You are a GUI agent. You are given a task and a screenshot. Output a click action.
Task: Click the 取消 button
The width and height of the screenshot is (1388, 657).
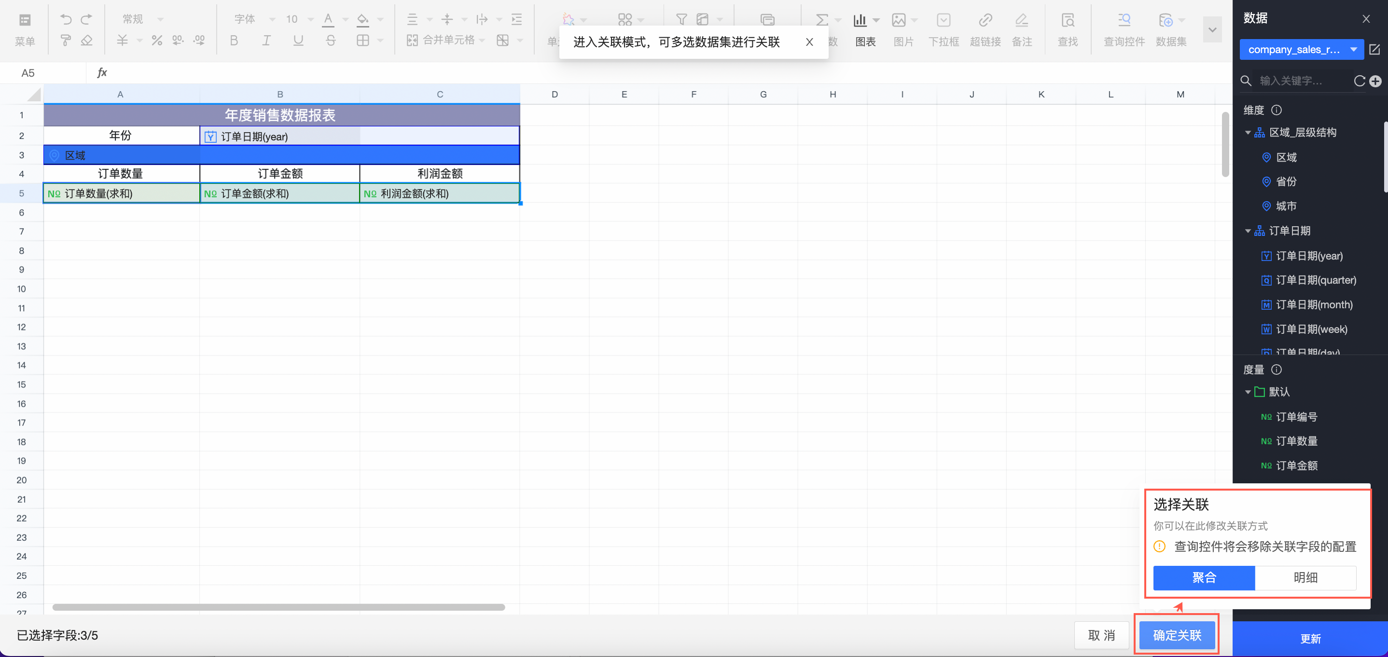pyautogui.click(x=1101, y=635)
